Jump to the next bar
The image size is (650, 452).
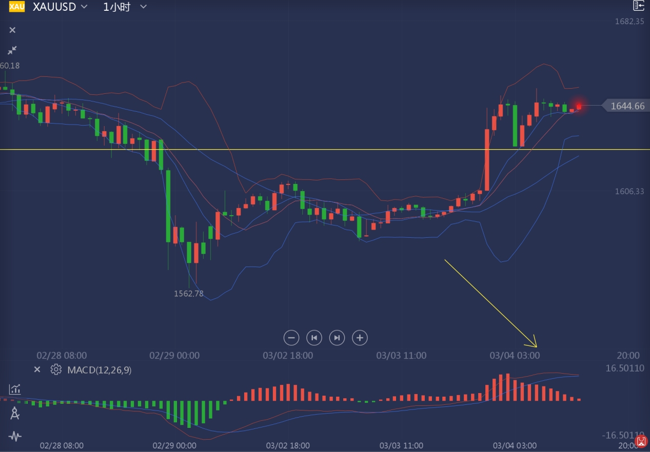(x=337, y=338)
